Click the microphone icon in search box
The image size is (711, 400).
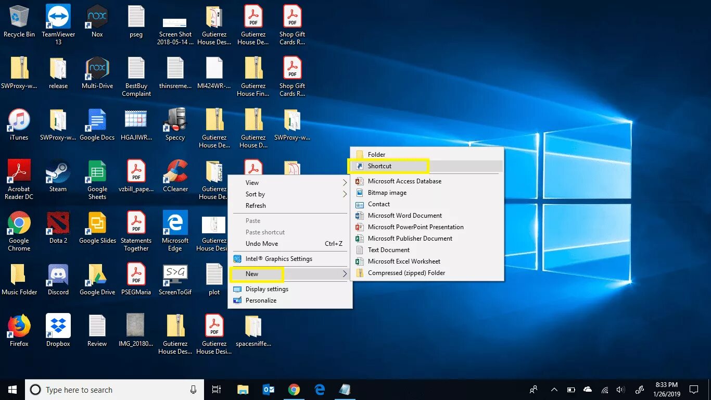193,390
